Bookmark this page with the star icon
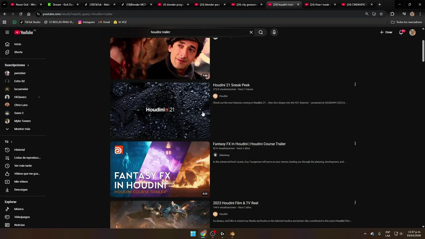Viewport: 425px width, 239px height. tap(381, 14)
